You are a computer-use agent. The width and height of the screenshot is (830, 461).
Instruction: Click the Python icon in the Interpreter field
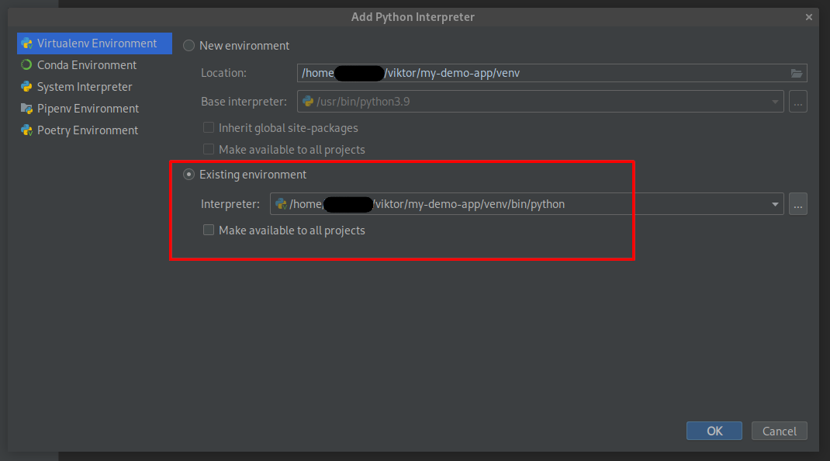click(x=282, y=204)
